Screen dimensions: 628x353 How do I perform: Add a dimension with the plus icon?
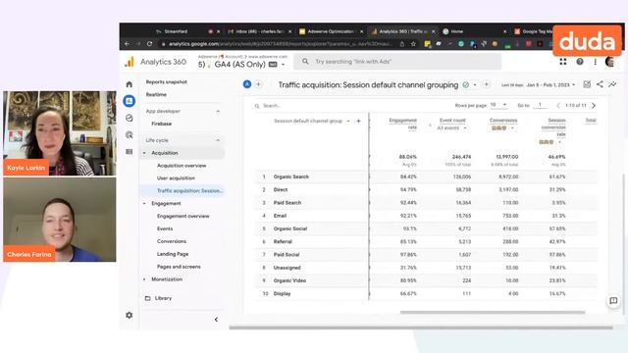click(358, 121)
